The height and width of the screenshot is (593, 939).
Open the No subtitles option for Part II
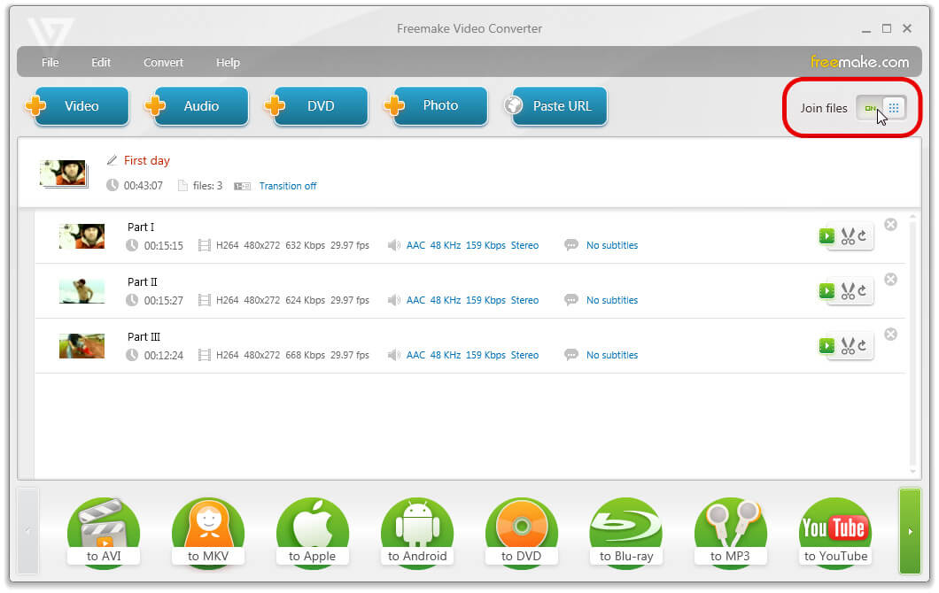[x=611, y=300]
